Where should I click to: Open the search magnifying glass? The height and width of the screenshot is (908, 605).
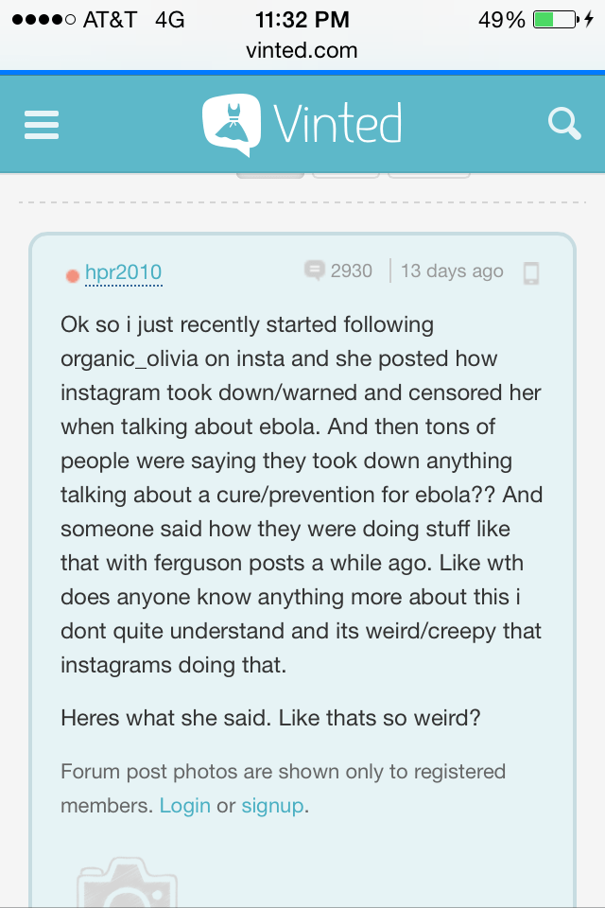click(564, 123)
